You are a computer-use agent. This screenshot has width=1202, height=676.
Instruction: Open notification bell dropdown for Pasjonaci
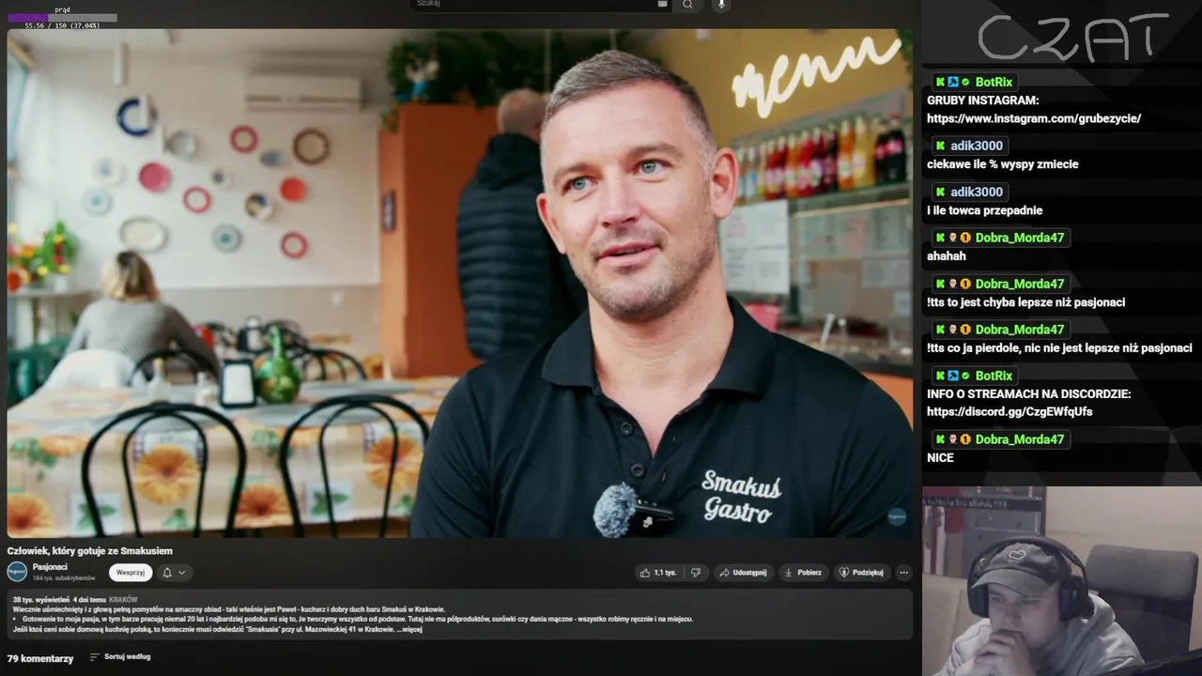pyautogui.click(x=174, y=573)
